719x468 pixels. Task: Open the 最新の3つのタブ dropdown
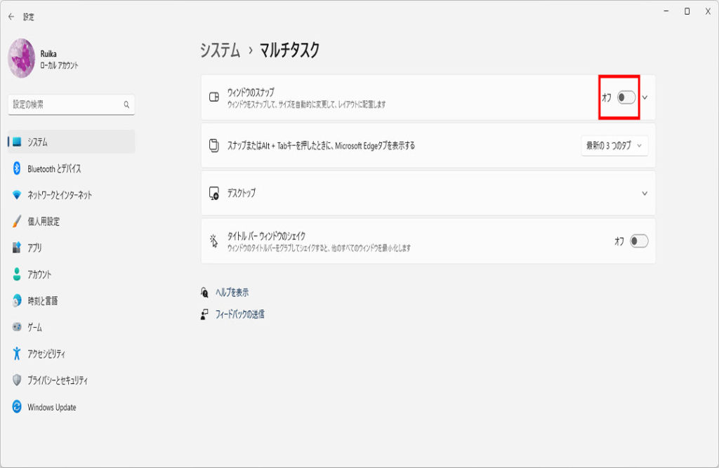tap(614, 145)
